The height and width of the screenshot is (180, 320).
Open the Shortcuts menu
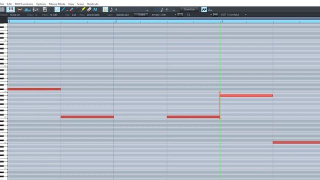point(92,4)
